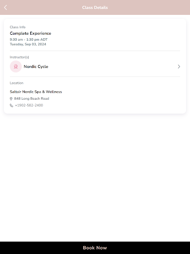Tap the divider below the class date
This screenshot has height=254, width=190.
pyautogui.click(x=95, y=51)
